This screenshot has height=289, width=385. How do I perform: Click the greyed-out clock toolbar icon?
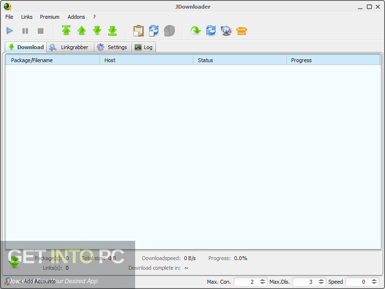[169, 31]
